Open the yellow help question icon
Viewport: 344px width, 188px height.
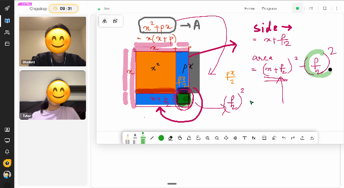[x=7, y=163]
